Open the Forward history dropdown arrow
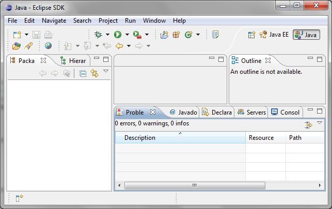Screen dimensions: 332x209 [148, 46]
